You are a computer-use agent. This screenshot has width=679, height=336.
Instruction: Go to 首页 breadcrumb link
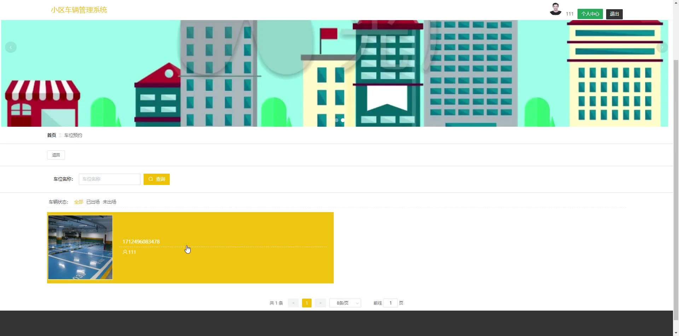click(x=52, y=135)
